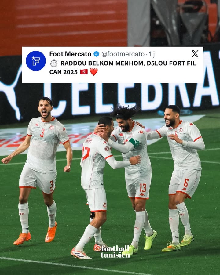Open the Foot Mercato account name
The width and height of the screenshot is (220, 275).
(70, 54)
